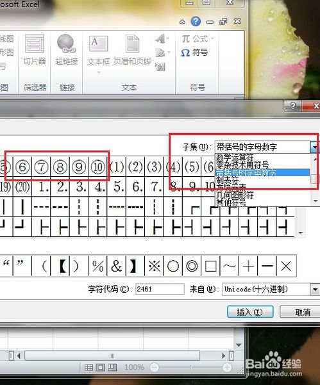Select the circled number ⑧ symbol
Viewport: 320px width, 385px height.
click(x=60, y=167)
